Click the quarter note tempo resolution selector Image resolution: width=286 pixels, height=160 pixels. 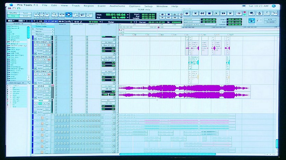click(259, 20)
